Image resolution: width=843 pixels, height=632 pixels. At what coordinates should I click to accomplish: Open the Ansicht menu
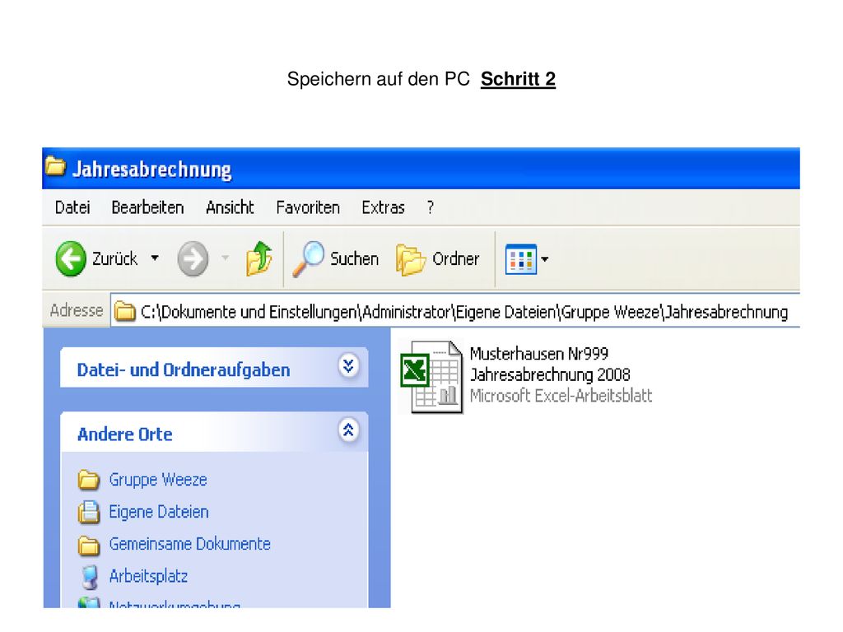230,207
